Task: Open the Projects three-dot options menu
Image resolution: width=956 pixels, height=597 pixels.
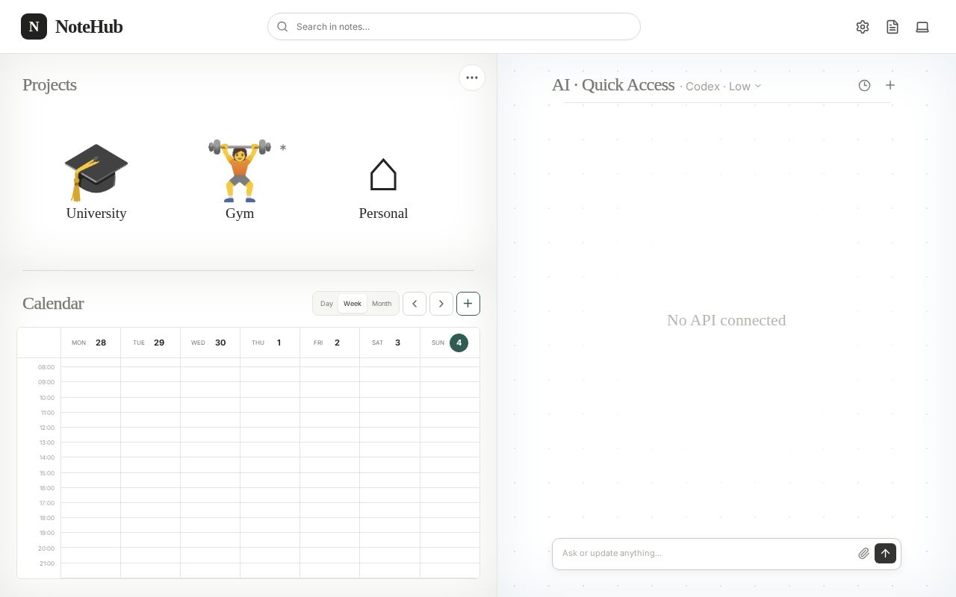Action: [472, 78]
